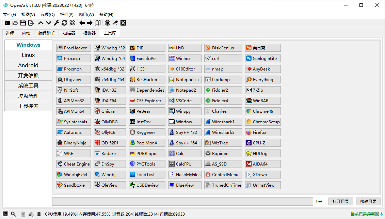Switch to the 捆绑器 tab
This screenshot has width=385, height=219.
(90, 33)
